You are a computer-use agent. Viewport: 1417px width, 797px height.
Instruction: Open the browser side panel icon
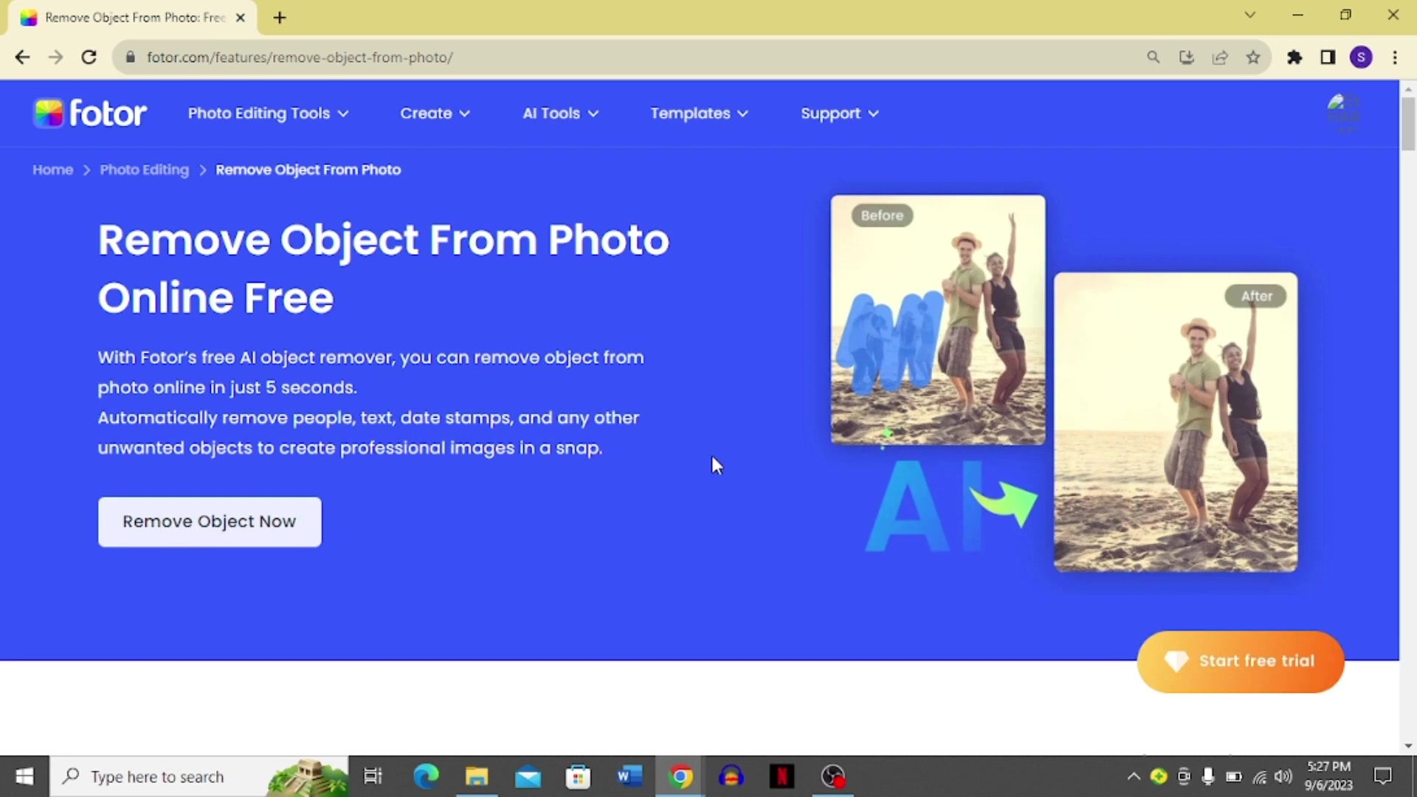point(1328,57)
